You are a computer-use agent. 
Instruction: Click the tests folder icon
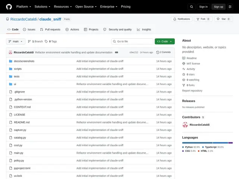(x=10, y=76)
